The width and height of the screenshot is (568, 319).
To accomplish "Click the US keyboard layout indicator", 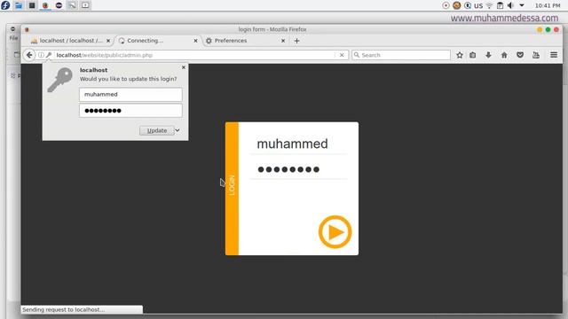I will pos(478,6).
